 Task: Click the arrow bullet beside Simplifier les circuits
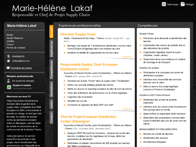[x=65, y=101]
